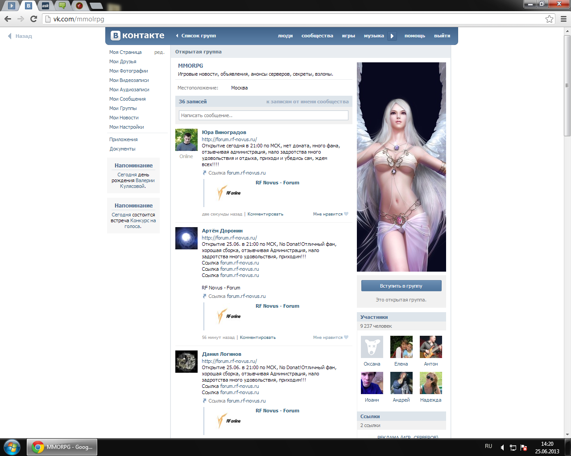Click к записям от имени сообщества
571x456 pixels.
(x=307, y=102)
